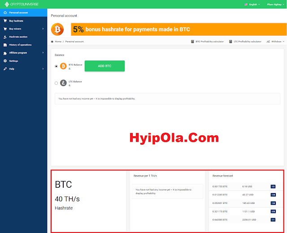Select the 1M revenue forecast badge

[x=273, y=203]
